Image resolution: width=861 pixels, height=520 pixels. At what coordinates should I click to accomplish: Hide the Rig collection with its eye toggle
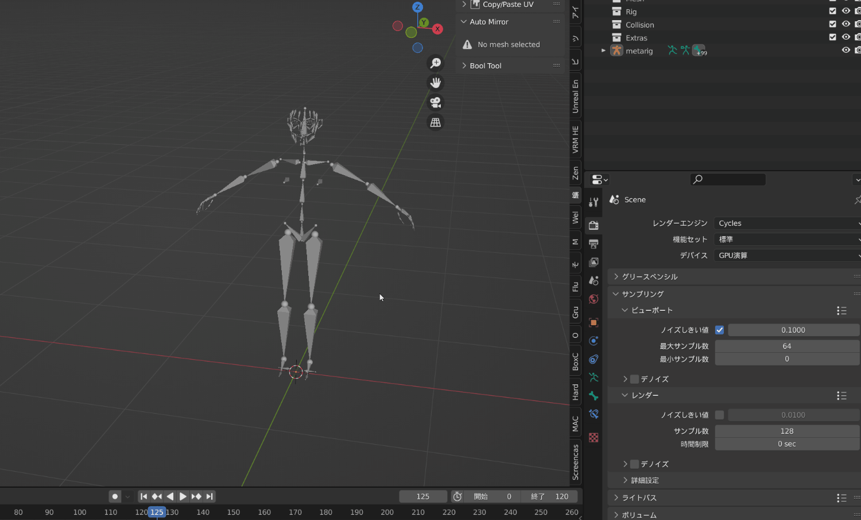[x=846, y=11]
